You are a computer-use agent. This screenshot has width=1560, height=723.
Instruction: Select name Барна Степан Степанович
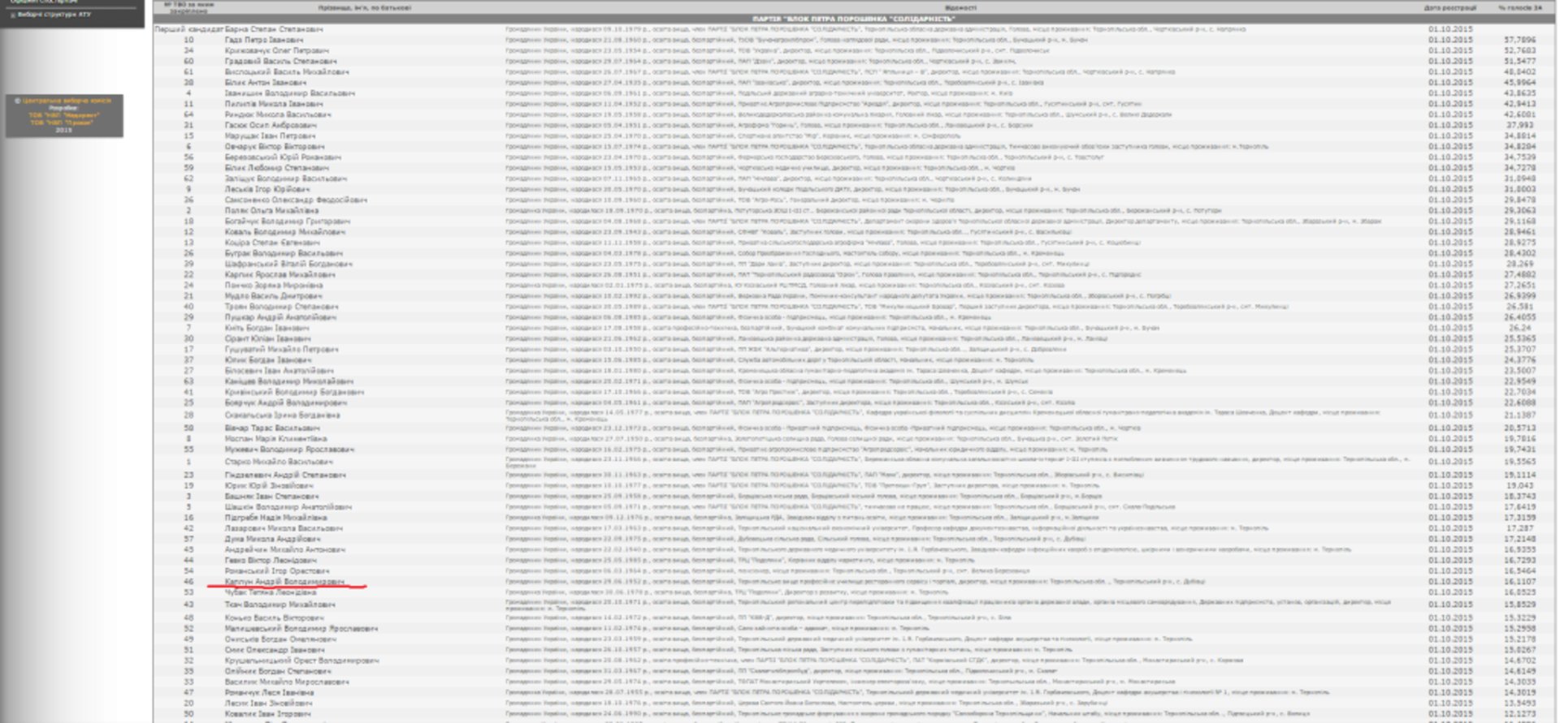274,29
